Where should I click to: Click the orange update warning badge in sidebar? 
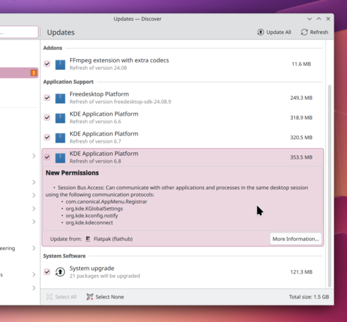point(33,73)
